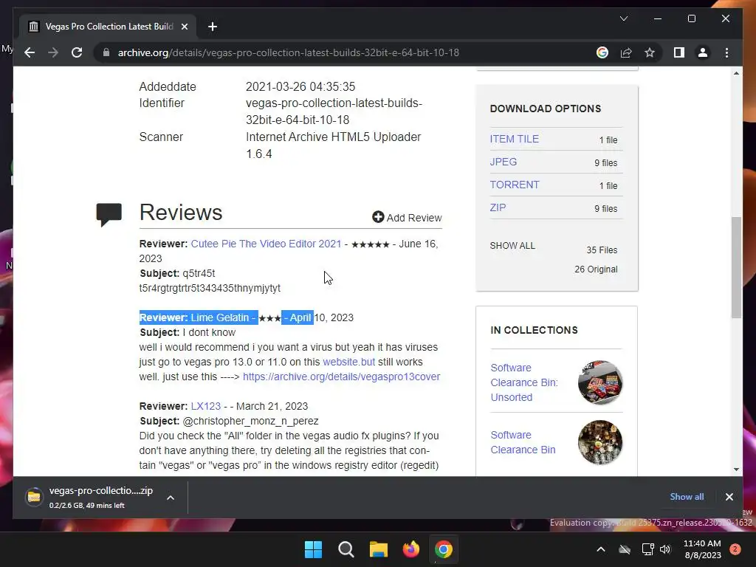Click the Addeddate value 2021-03-26
Image resolution: width=756 pixels, height=567 pixels.
point(300,86)
